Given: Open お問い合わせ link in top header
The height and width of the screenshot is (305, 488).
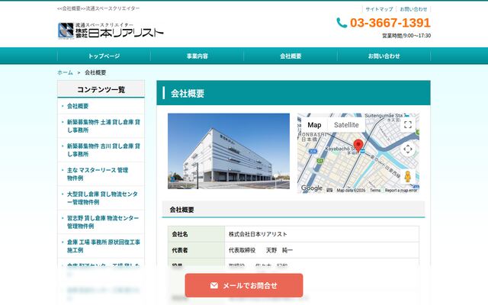Looking at the screenshot, I should point(413,9).
